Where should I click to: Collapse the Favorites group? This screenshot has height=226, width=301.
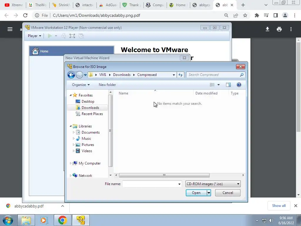coord(71,95)
